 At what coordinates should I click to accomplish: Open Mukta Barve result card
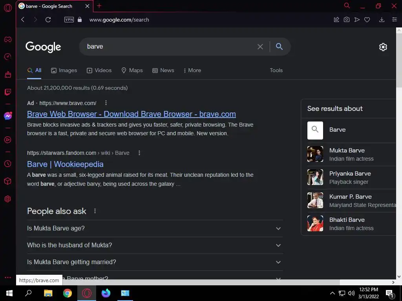(x=351, y=154)
